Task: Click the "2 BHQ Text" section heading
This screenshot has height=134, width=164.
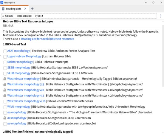Action: (x=38, y=132)
